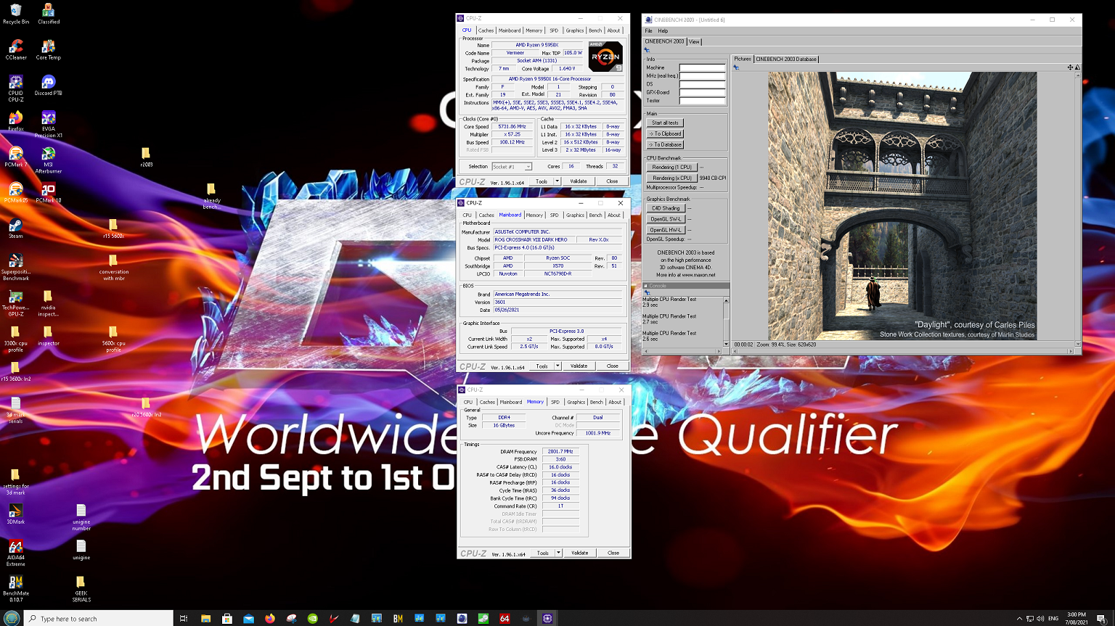The image size is (1115, 626).
Task: Select the Pictures tab in Cinebench
Action: 743,59
